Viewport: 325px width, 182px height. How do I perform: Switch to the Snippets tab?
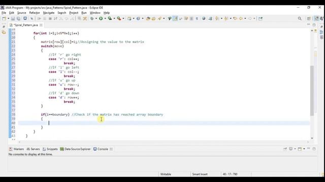click(x=50, y=149)
